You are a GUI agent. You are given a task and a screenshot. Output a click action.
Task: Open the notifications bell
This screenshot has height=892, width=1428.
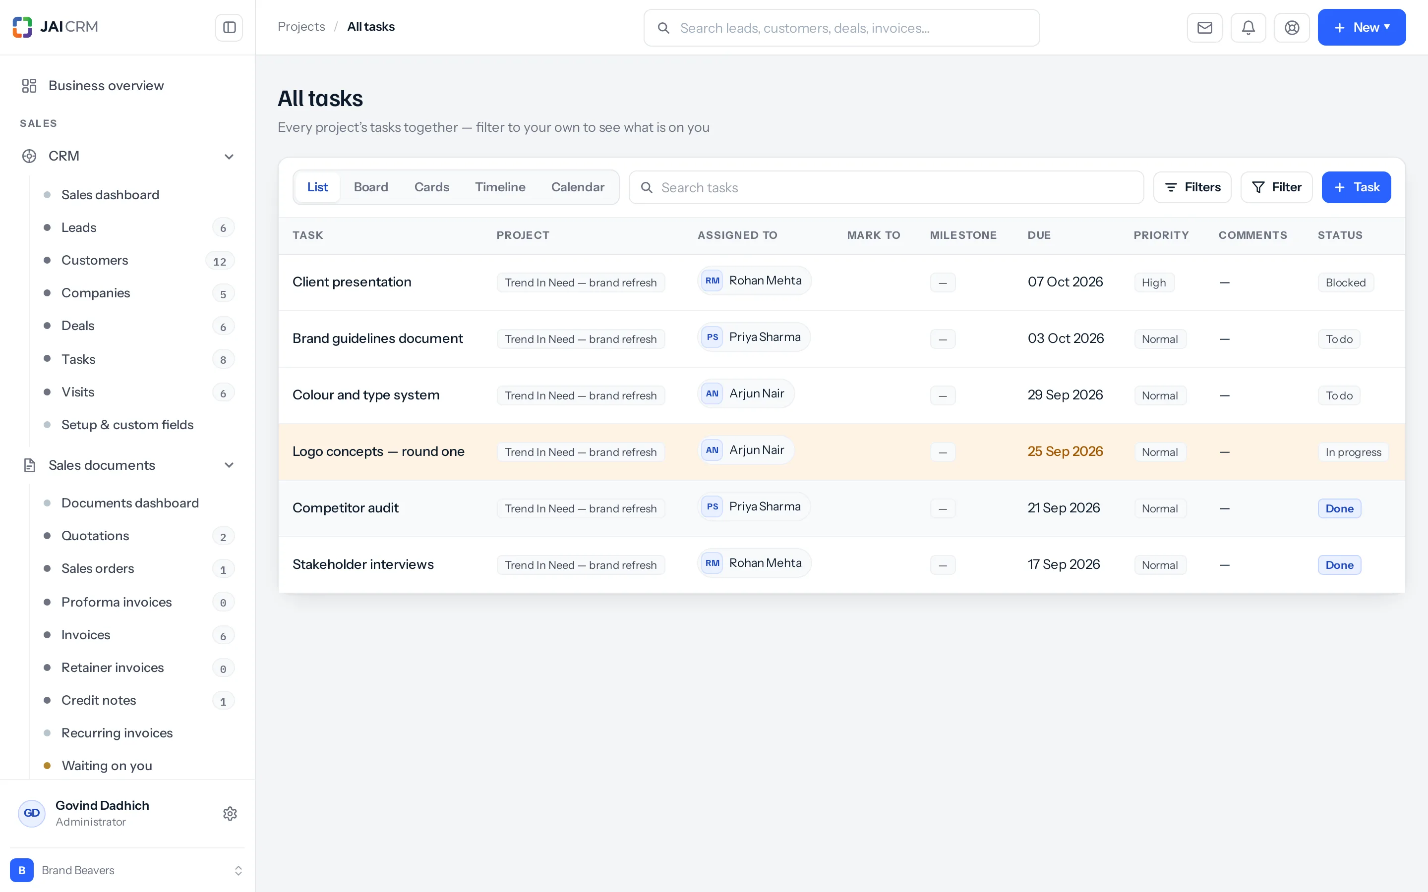pyautogui.click(x=1248, y=28)
